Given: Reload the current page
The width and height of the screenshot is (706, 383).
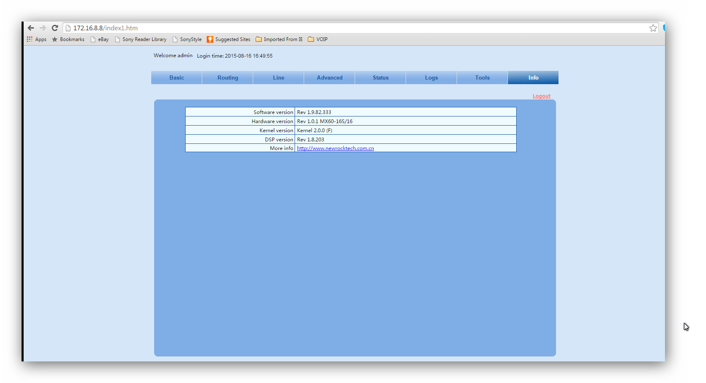Looking at the screenshot, I should pyautogui.click(x=55, y=28).
